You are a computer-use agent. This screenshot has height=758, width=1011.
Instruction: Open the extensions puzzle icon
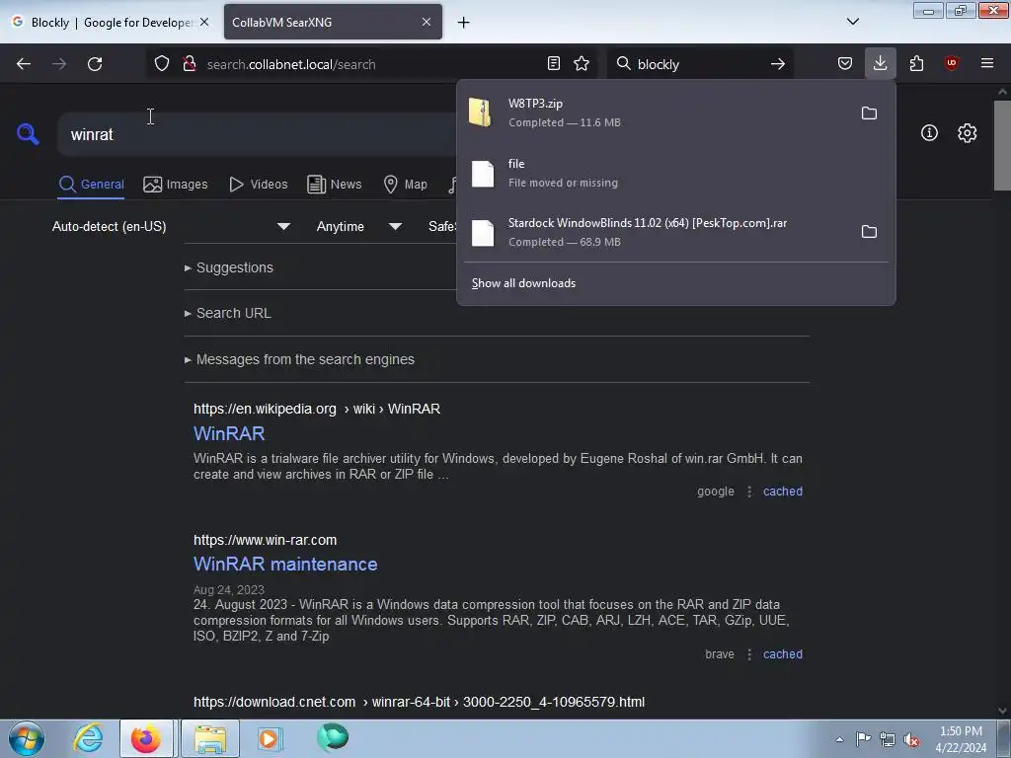916,64
